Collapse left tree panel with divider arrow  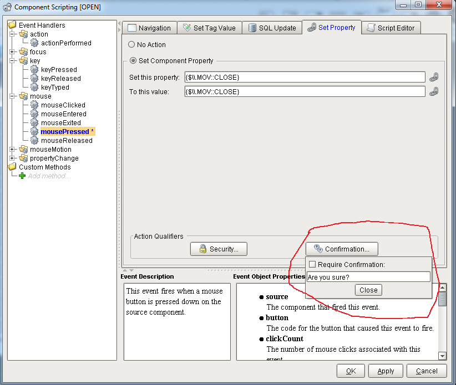[119, 23]
